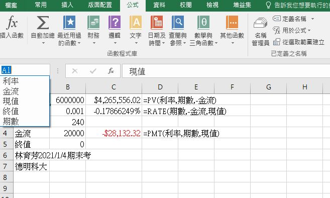The image size is (330, 198).
Task: Select cell with =PMT(利率,期數,現值) text
Action: point(160,133)
